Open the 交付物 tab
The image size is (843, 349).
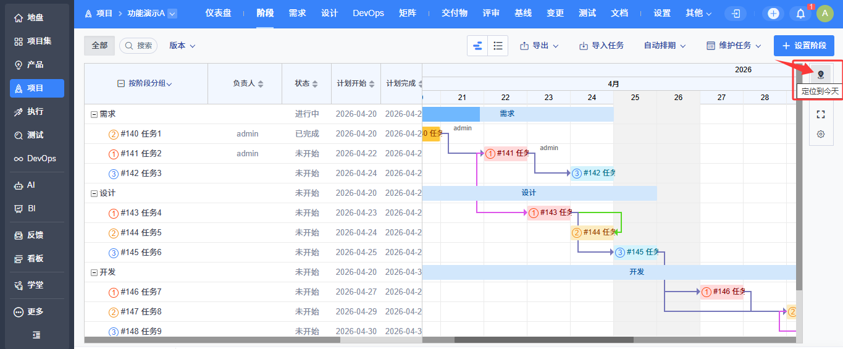(455, 14)
